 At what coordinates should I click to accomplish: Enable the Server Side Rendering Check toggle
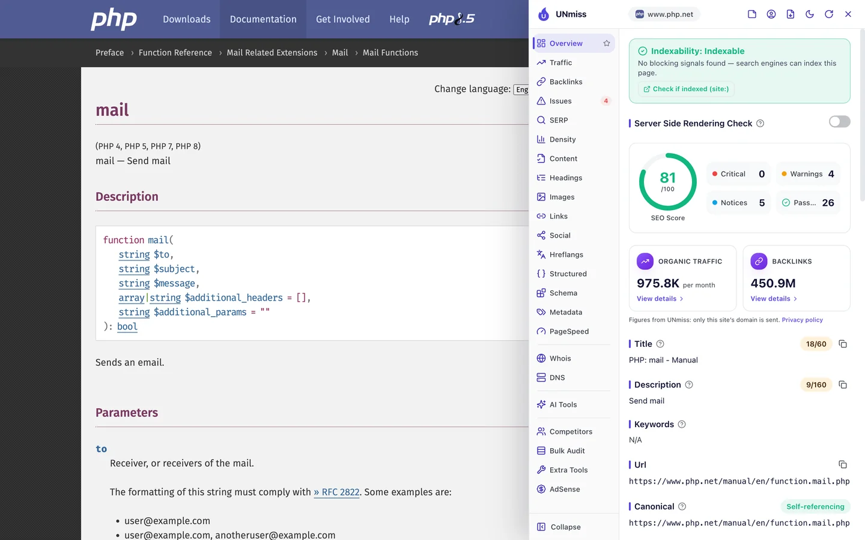(840, 122)
